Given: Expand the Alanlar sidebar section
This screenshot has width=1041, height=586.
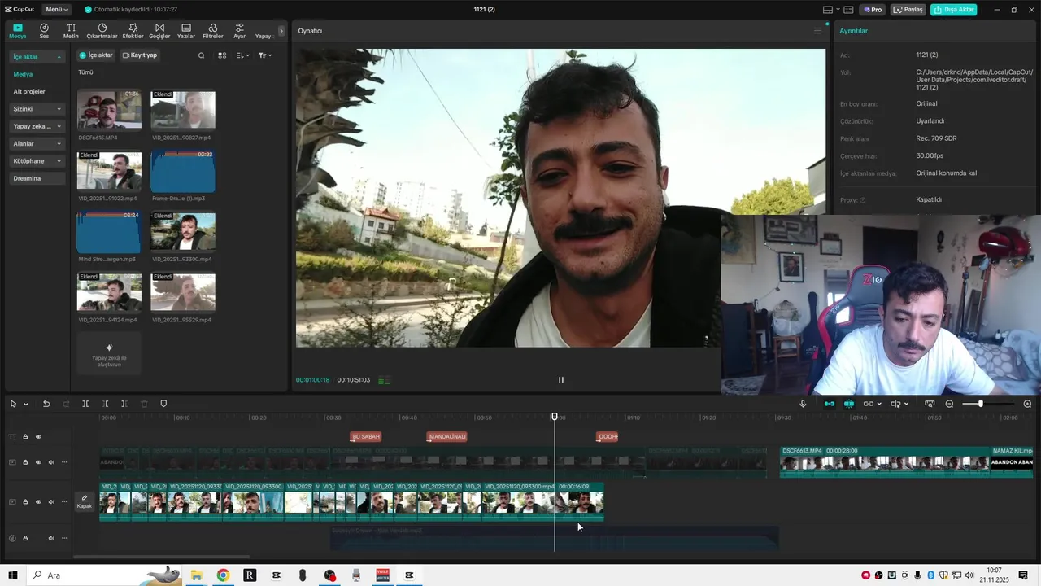Looking at the screenshot, I should tap(37, 143).
